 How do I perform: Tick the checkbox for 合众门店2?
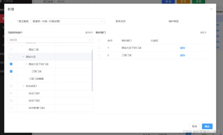click(x=11, y=100)
